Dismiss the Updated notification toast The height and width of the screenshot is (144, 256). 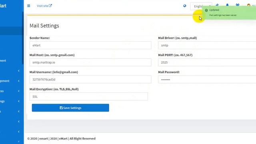[x=229, y=12]
